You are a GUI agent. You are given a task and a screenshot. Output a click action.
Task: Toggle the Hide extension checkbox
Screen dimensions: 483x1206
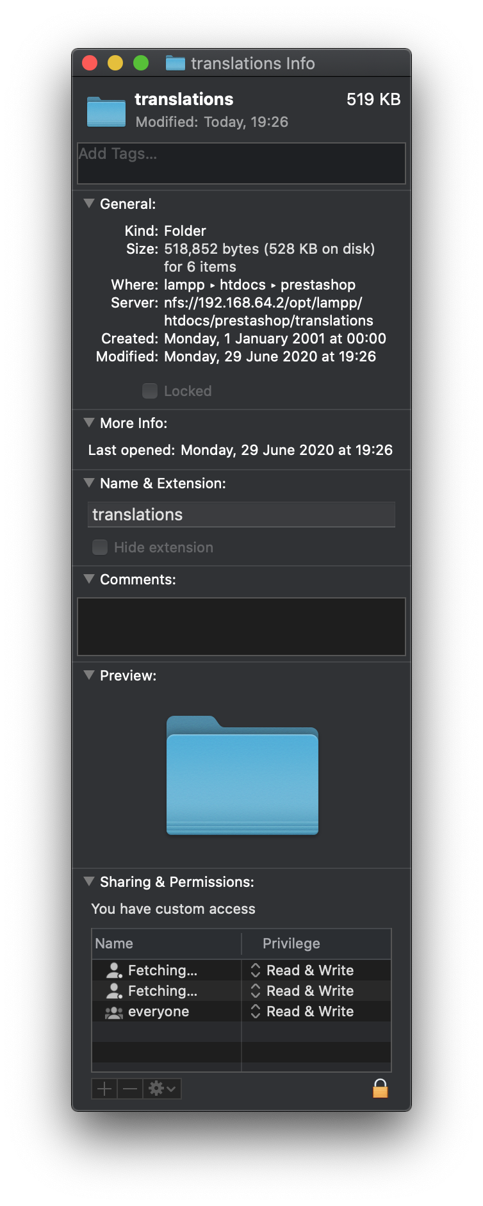coord(100,547)
